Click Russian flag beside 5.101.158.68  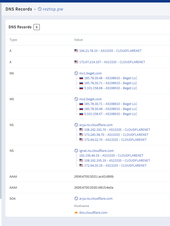81,88
